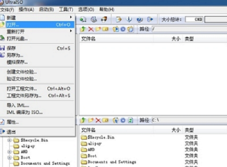Click the Mount to virtual drive icon
Image resolution: width=227 pixels, height=167 pixels.
(94, 19)
